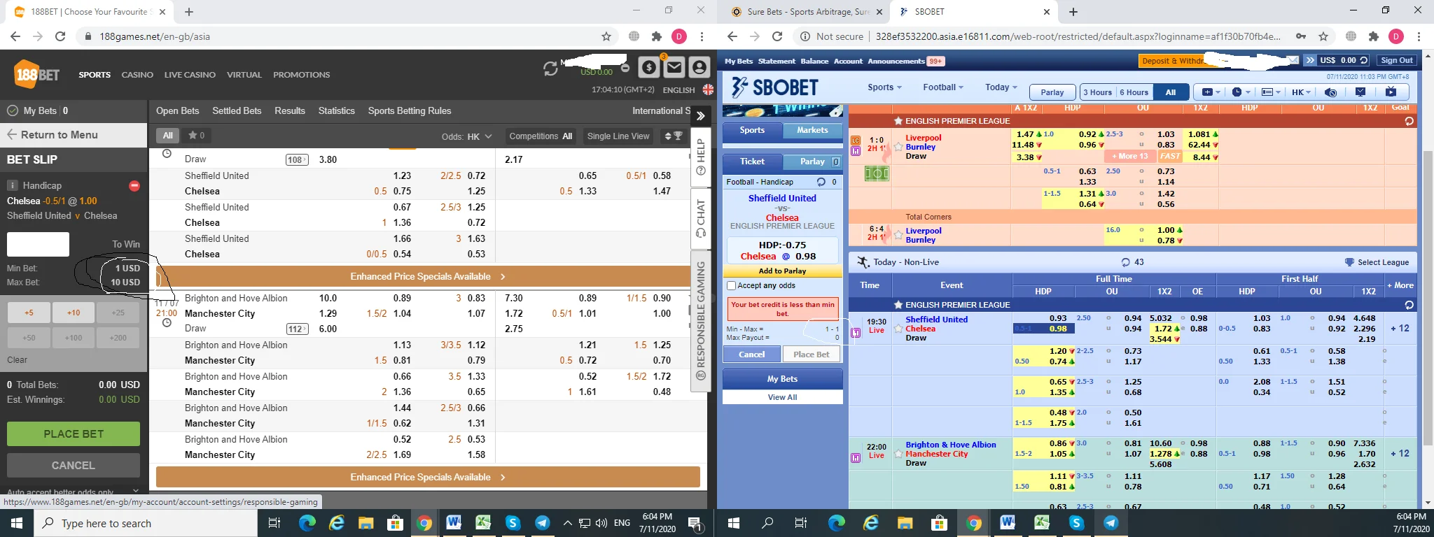Viewport: 1434px width, 537px height.
Task: Open the plus-sign dropdown in SBOBET toolbar
Action: click(x=1211, y=92)
